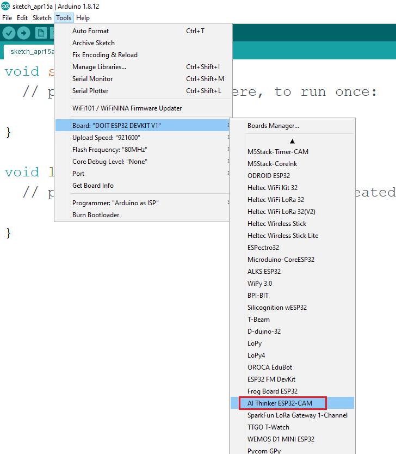Open Boards Manager...

pyautogui.click(x=293, y=126)
